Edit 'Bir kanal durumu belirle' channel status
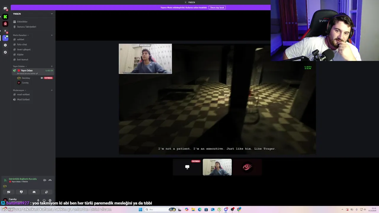 pyautogui.click(x=27, y=73)
